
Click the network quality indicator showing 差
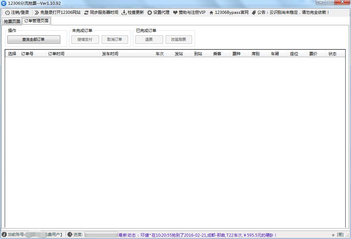click(340, 235)
